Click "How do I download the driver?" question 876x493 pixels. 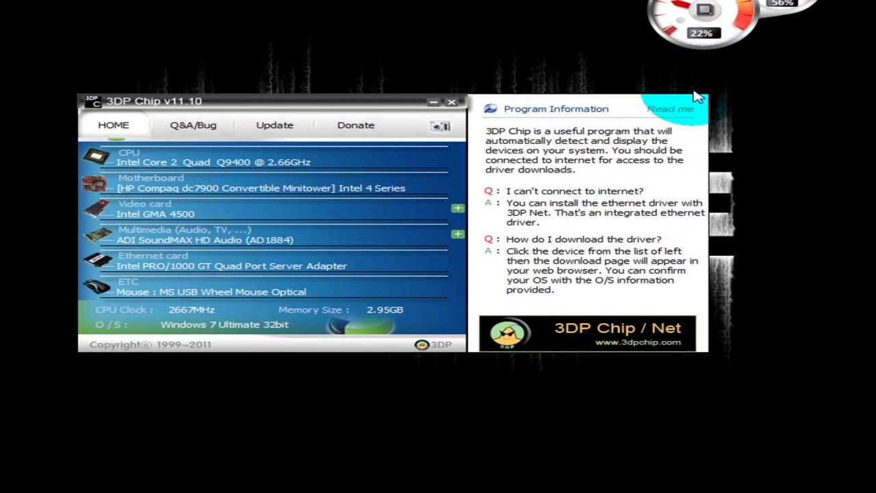583,239
